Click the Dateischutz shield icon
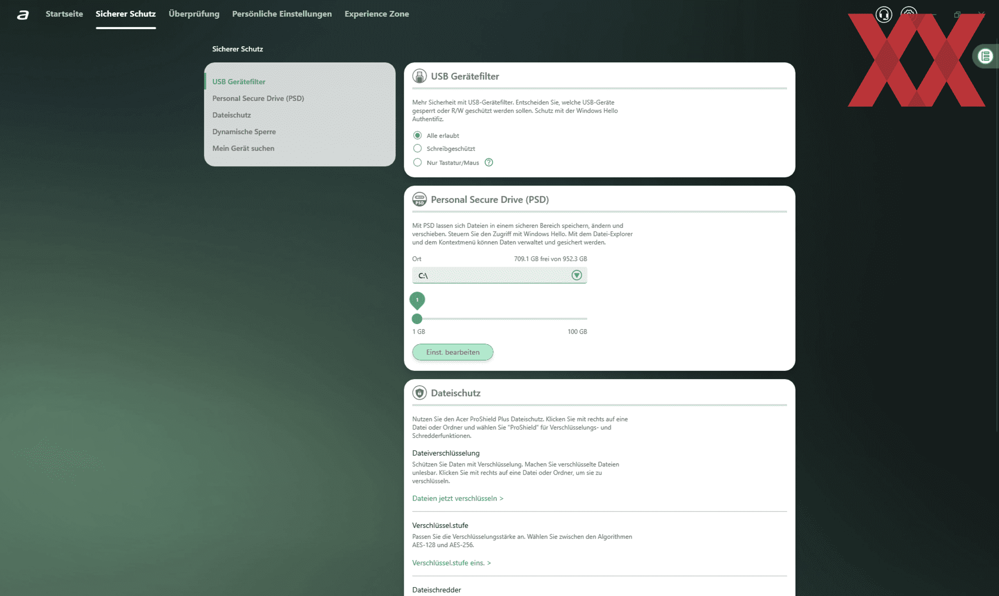The width and height of the screenshot is (999, 596). point(419,393)
